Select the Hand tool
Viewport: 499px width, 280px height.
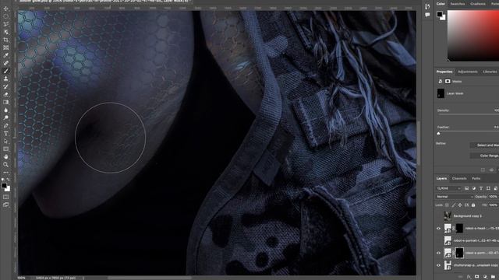pyautogui.click(x=5, y=157)
